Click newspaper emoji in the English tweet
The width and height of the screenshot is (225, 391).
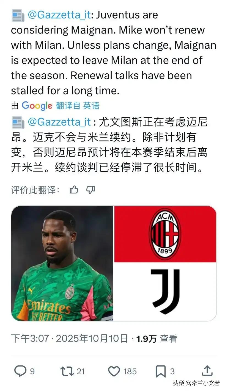pyautogui.click(x=18, y=15)
